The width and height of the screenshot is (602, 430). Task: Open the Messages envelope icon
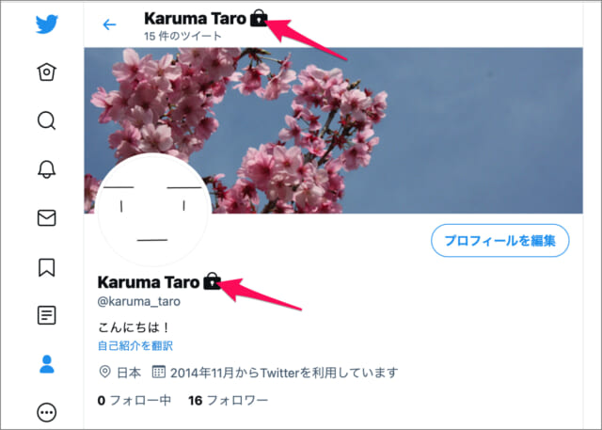pos(46,217)
